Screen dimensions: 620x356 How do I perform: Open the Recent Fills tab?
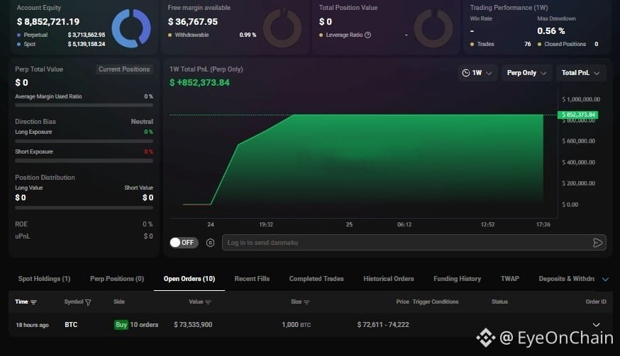[x=252, y=279]
